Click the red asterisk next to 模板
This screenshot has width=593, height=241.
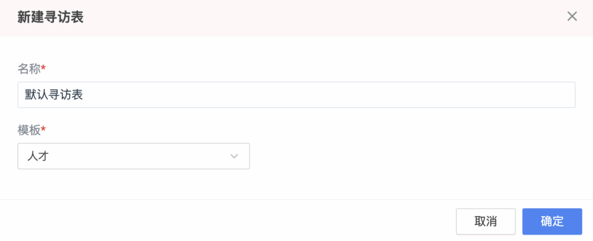[43, 129]
